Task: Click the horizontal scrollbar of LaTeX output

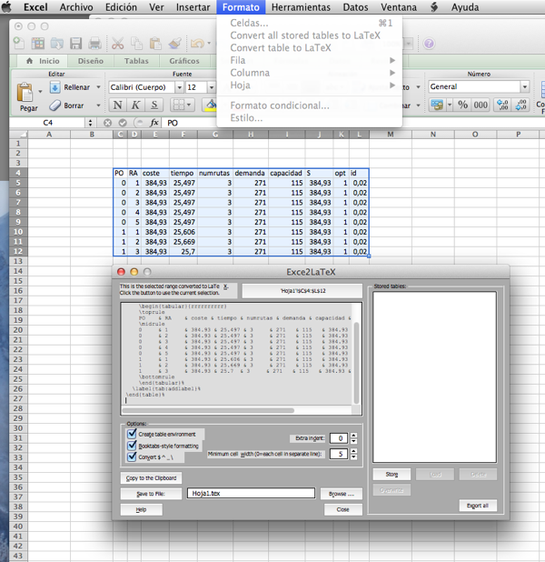Action: pos(208,410)
